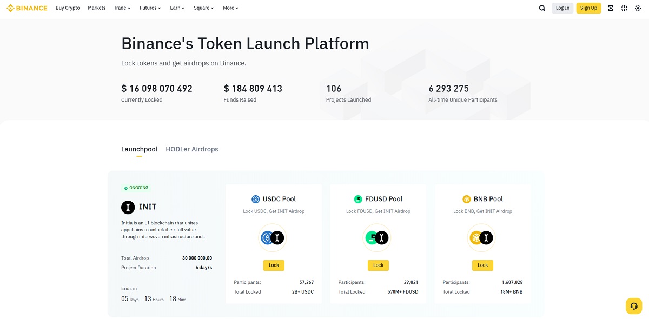Open the search icon in header
The width and height of the screenshot is (649, 319).
[x=542, y=8]
